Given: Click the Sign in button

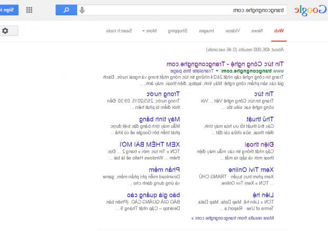Looking at the screenshot, I should 9,10.
